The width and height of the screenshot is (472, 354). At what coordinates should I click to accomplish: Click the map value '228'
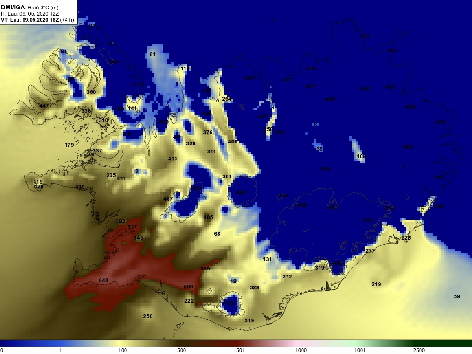click(406, 238)
